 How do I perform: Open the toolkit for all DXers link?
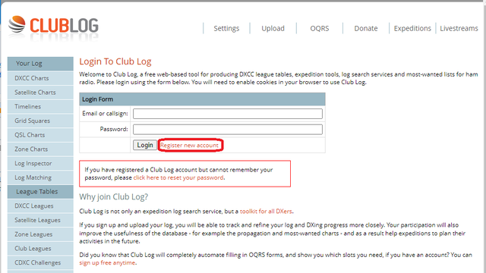[266, 212]
